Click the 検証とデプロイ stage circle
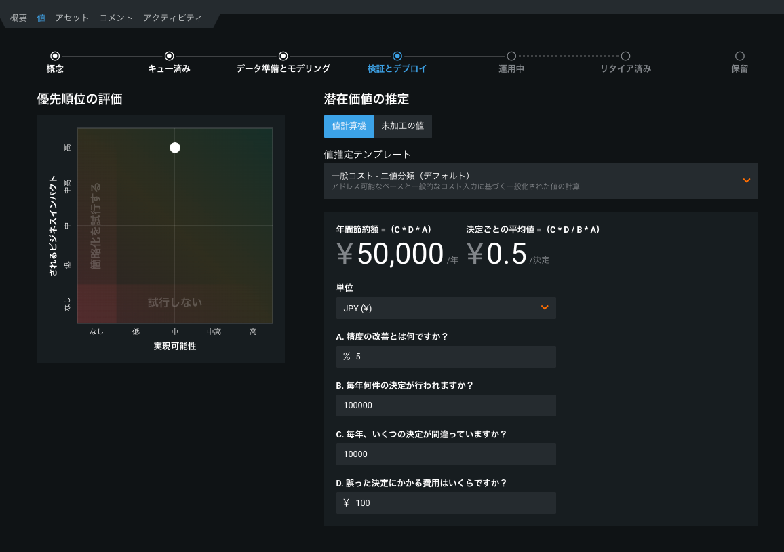The width and height of the screenshot is (784, 552). pos(397,56)
